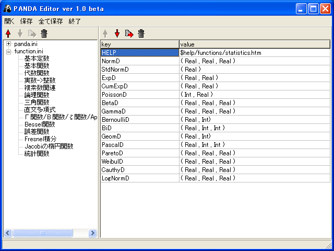Select the PascalD key row
The height and width of the screenshot is (251, 334).
point(140,145)
